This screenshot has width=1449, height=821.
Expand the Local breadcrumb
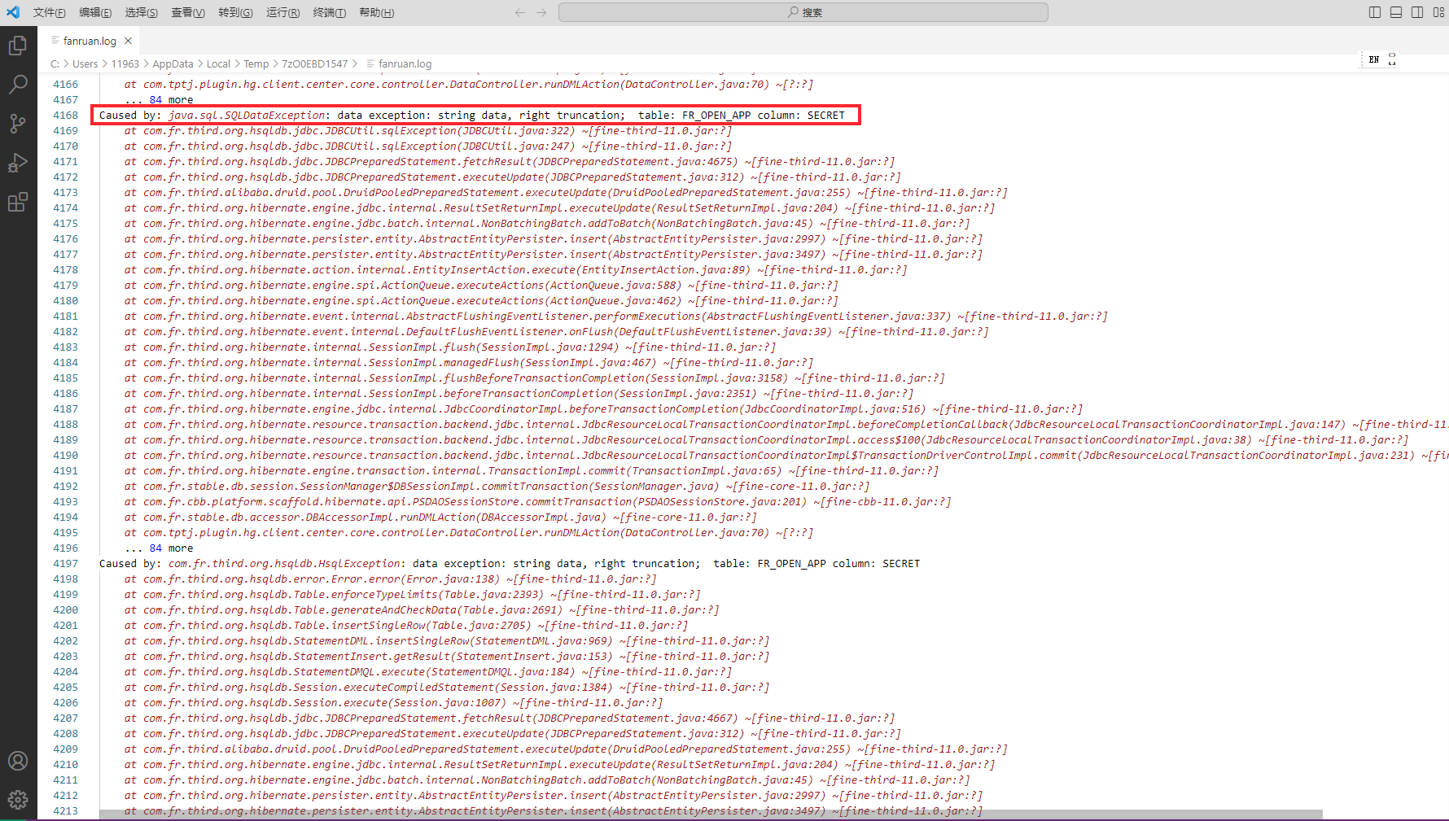[x=218, y=63]
